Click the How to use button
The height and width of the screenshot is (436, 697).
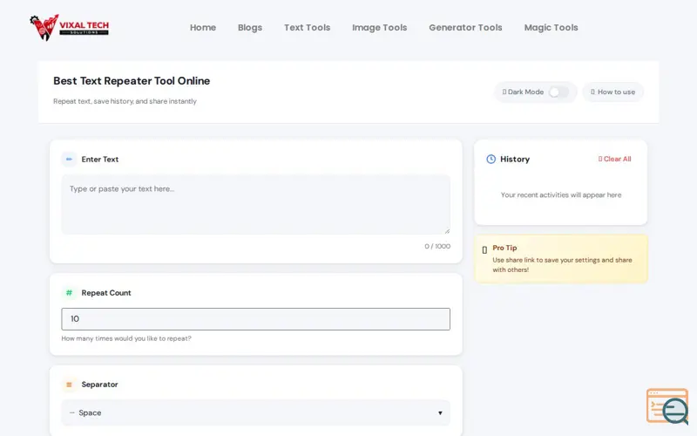[x=613, y=92]
